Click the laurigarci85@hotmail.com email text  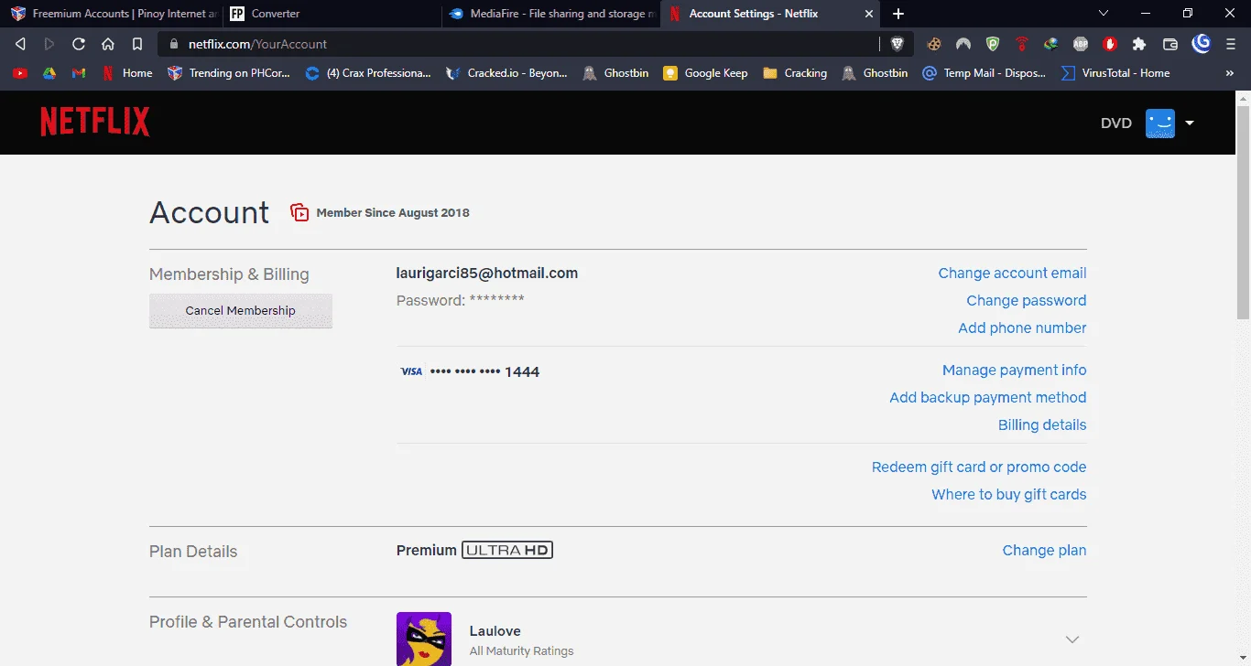(487, 273)
